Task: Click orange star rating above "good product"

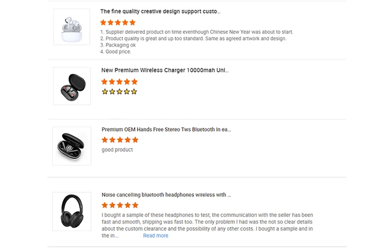Action: tap(119, 140)
